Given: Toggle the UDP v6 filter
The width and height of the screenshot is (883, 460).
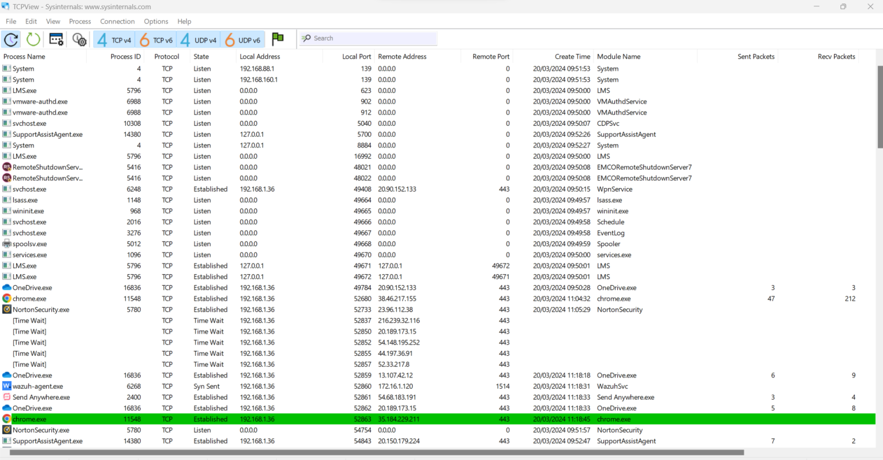Looking at the screenshot, I should point(243,40).
